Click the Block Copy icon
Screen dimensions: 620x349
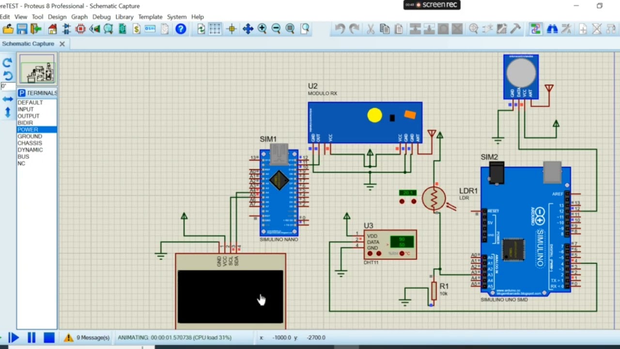pyautogui.click(x=415, y=29)
